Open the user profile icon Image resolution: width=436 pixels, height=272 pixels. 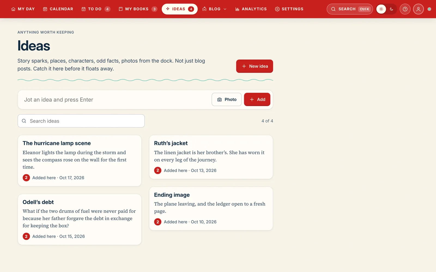coord(418,9)
